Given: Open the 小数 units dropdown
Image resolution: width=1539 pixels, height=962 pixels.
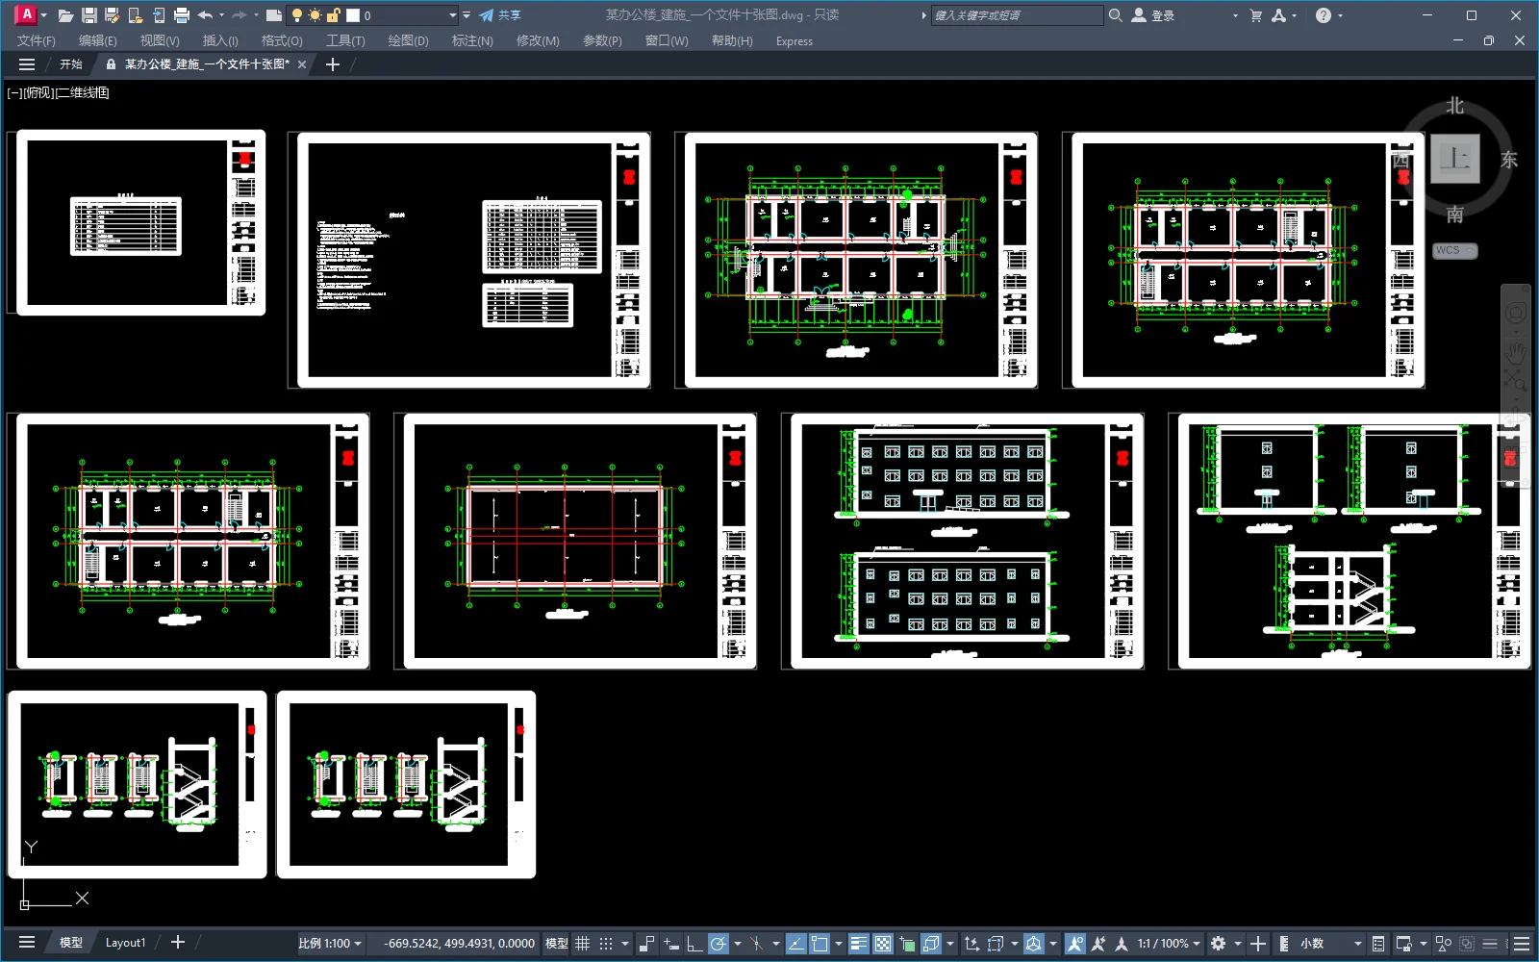Looking at the screenshot, I should [1331, 944].
